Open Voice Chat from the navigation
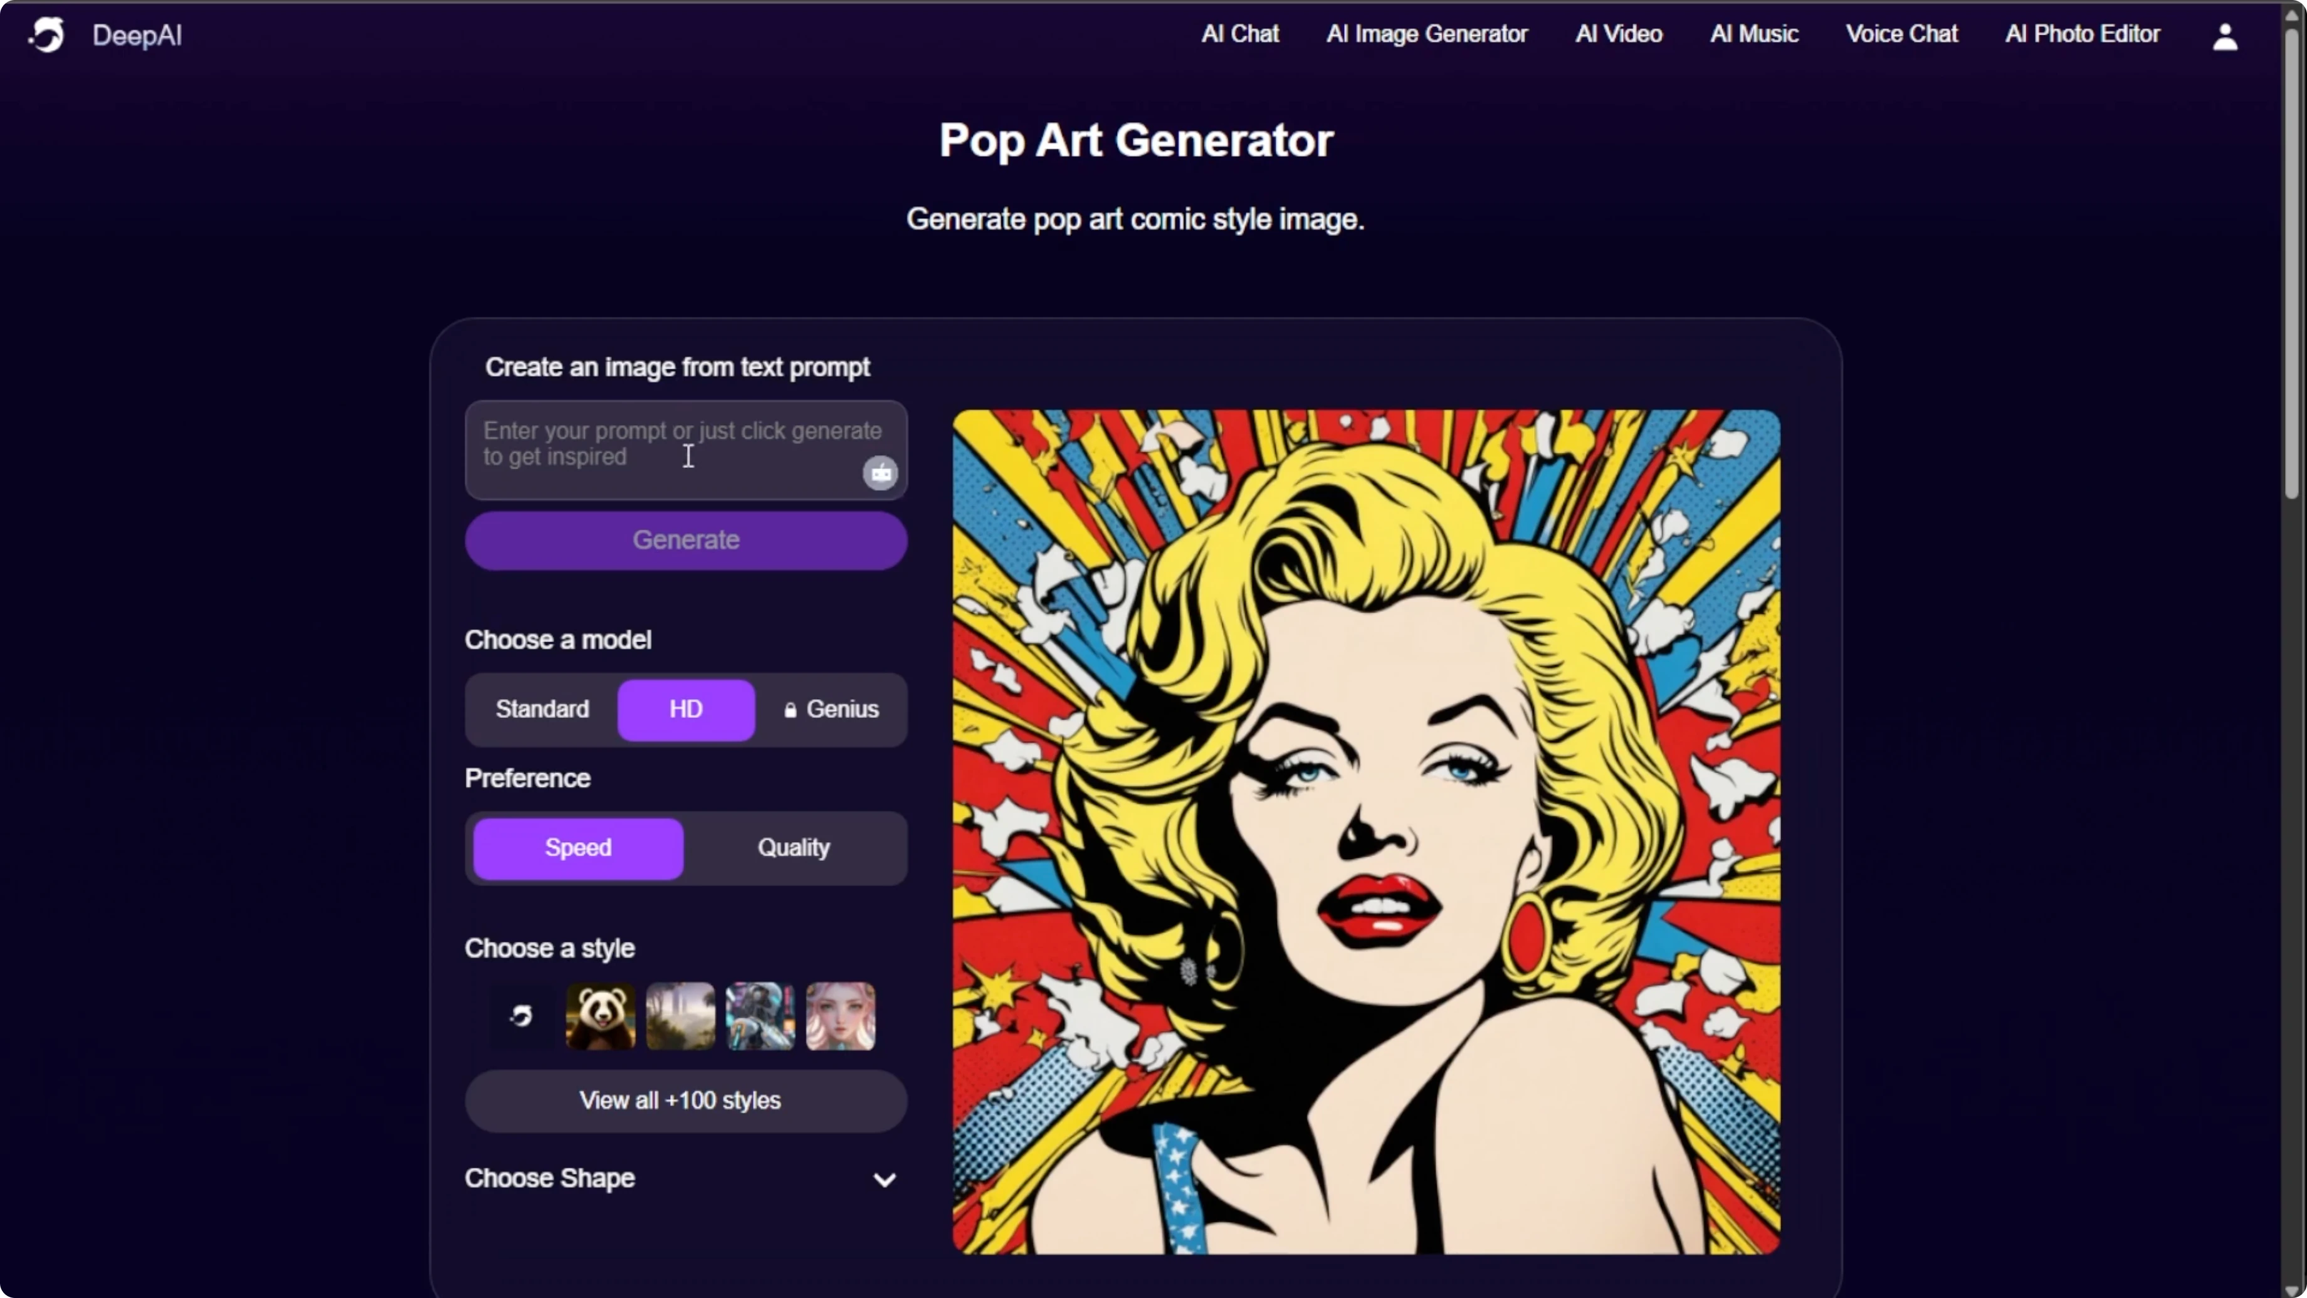 point(1901,34)
